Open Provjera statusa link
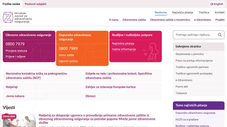Screen dimensions: 227x127 tap(16, 51)
